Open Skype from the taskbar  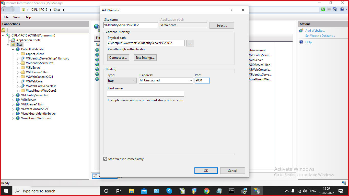point(169,191)
